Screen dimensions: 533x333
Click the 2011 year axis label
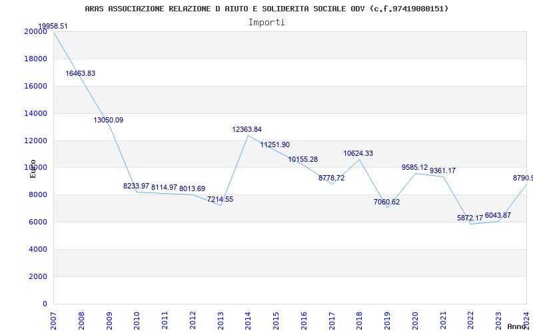coord(165,321)
